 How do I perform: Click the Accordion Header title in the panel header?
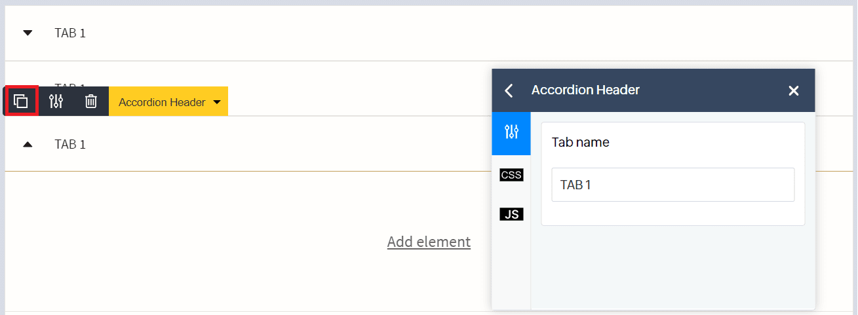coord(585,90)
